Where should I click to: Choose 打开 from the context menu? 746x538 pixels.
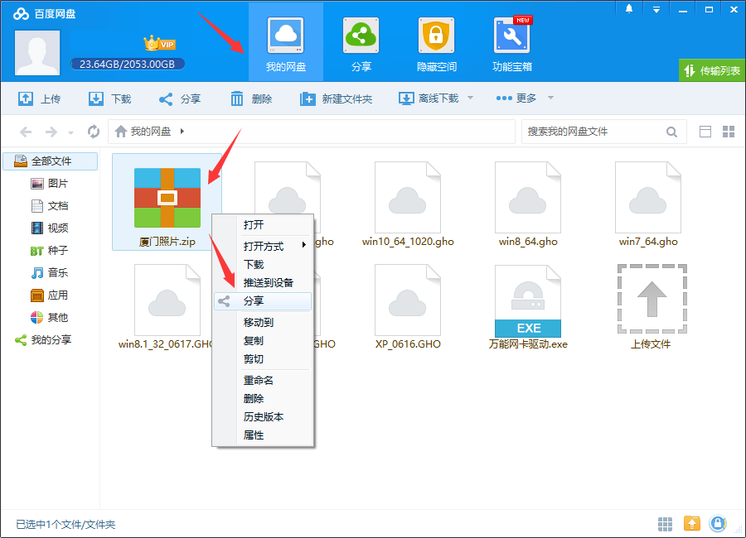263,225
